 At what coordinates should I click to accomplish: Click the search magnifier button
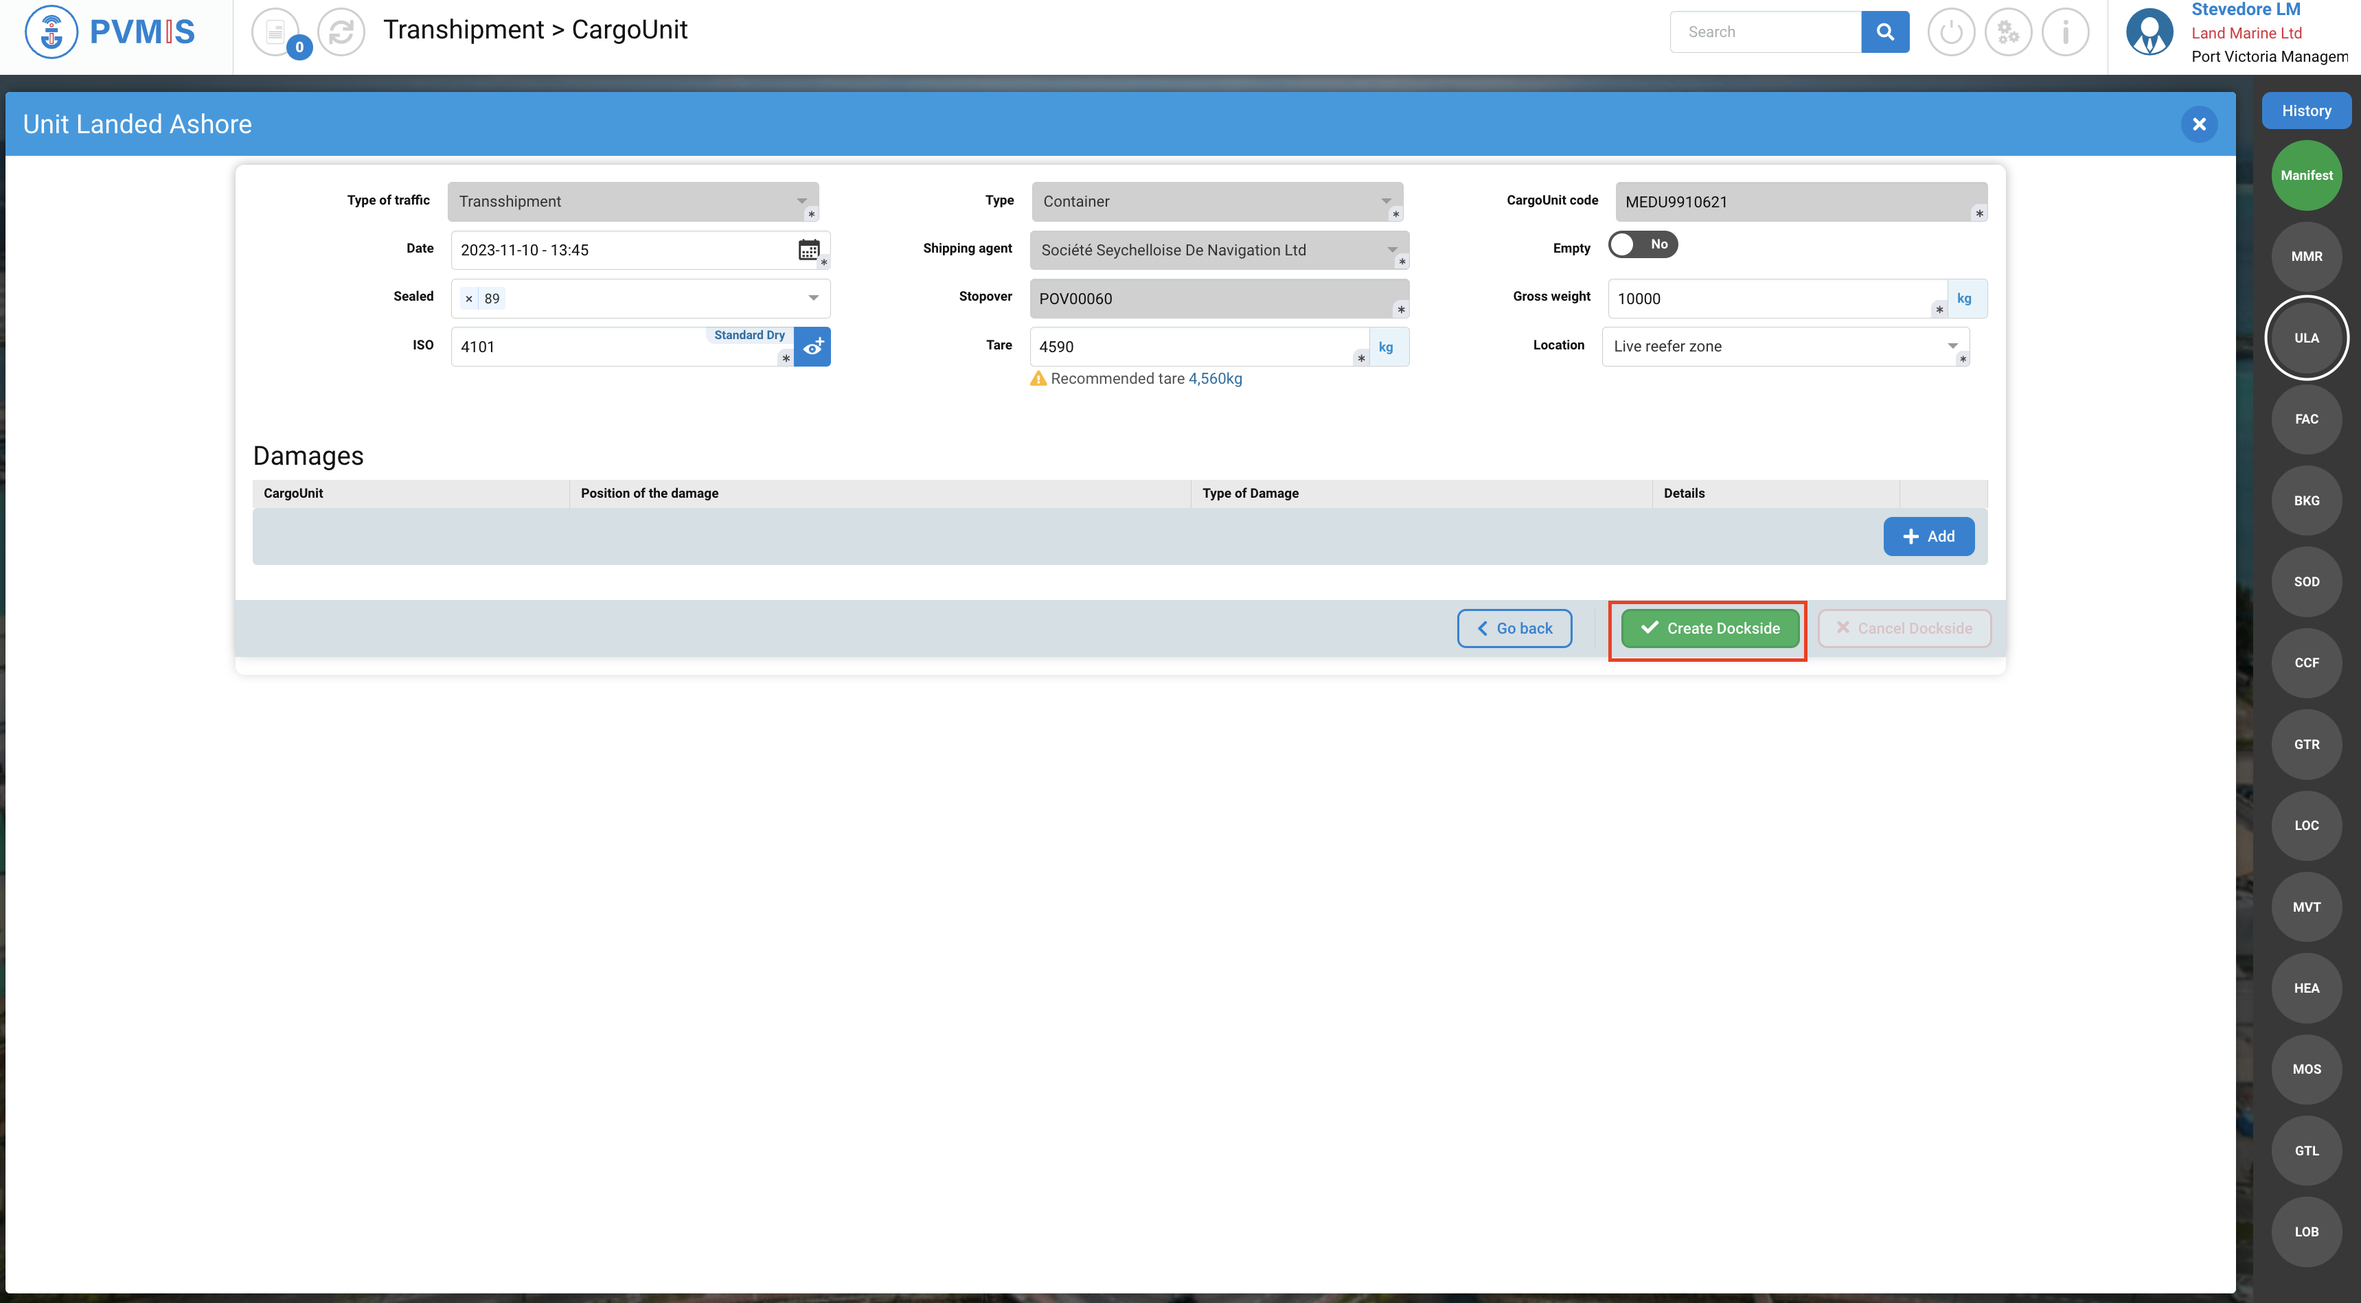click(1884, 32)
